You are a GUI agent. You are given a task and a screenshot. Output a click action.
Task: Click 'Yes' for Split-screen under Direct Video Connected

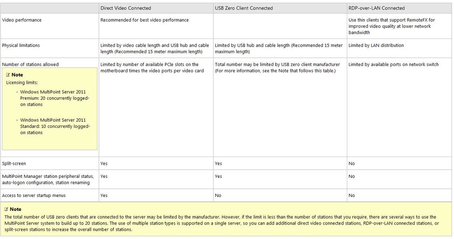point(104,163)
